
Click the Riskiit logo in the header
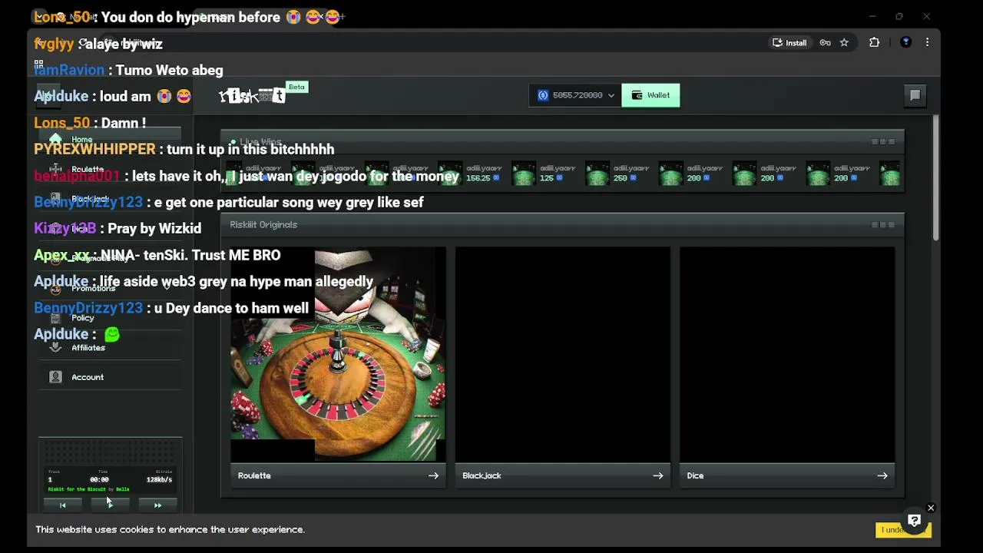[x=252, y=96]
